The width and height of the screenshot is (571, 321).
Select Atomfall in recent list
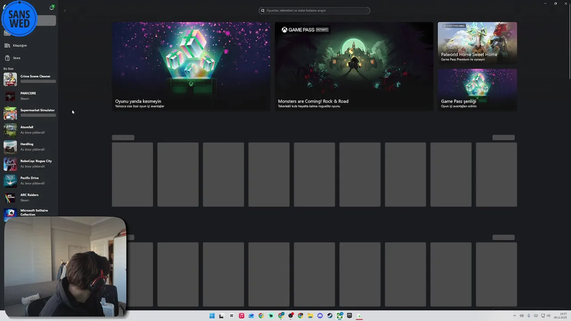29,130
